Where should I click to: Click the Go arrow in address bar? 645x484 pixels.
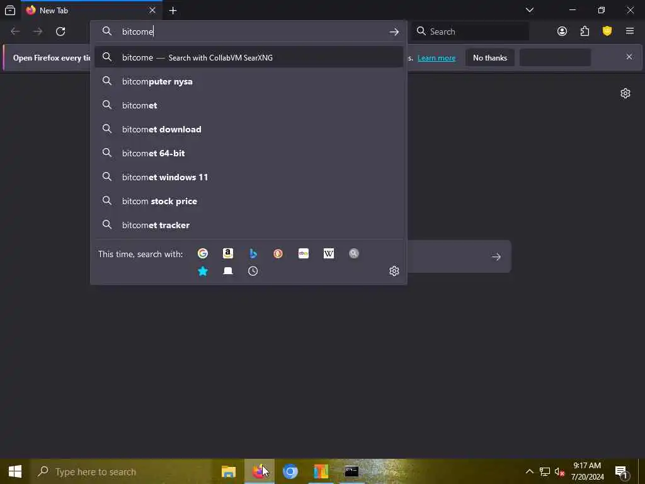(394, 32)
